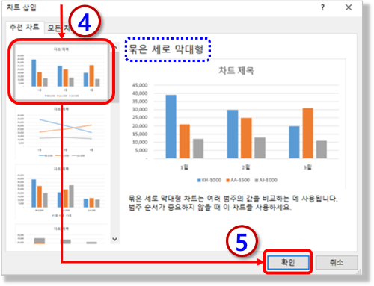The width and height of the screenshot is (374, 286).
Task: Click the orange 3월 bar in preview
Action: (x=308, y=133)
